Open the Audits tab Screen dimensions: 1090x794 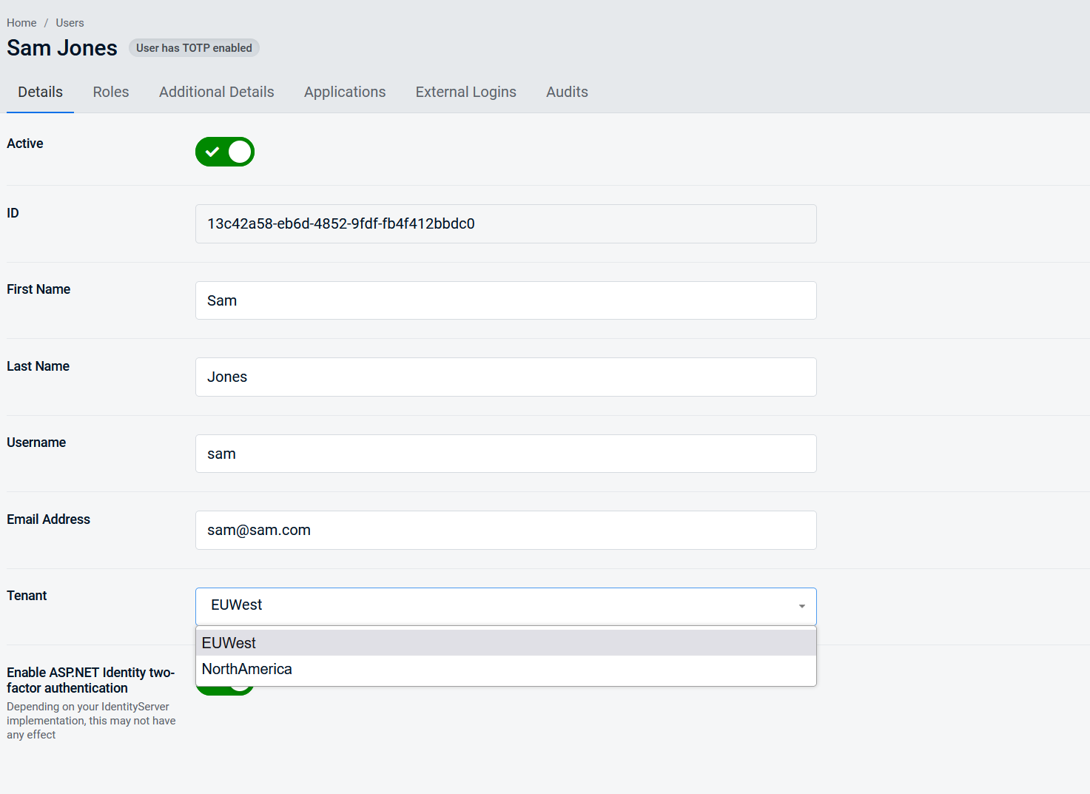click(567, 92)
